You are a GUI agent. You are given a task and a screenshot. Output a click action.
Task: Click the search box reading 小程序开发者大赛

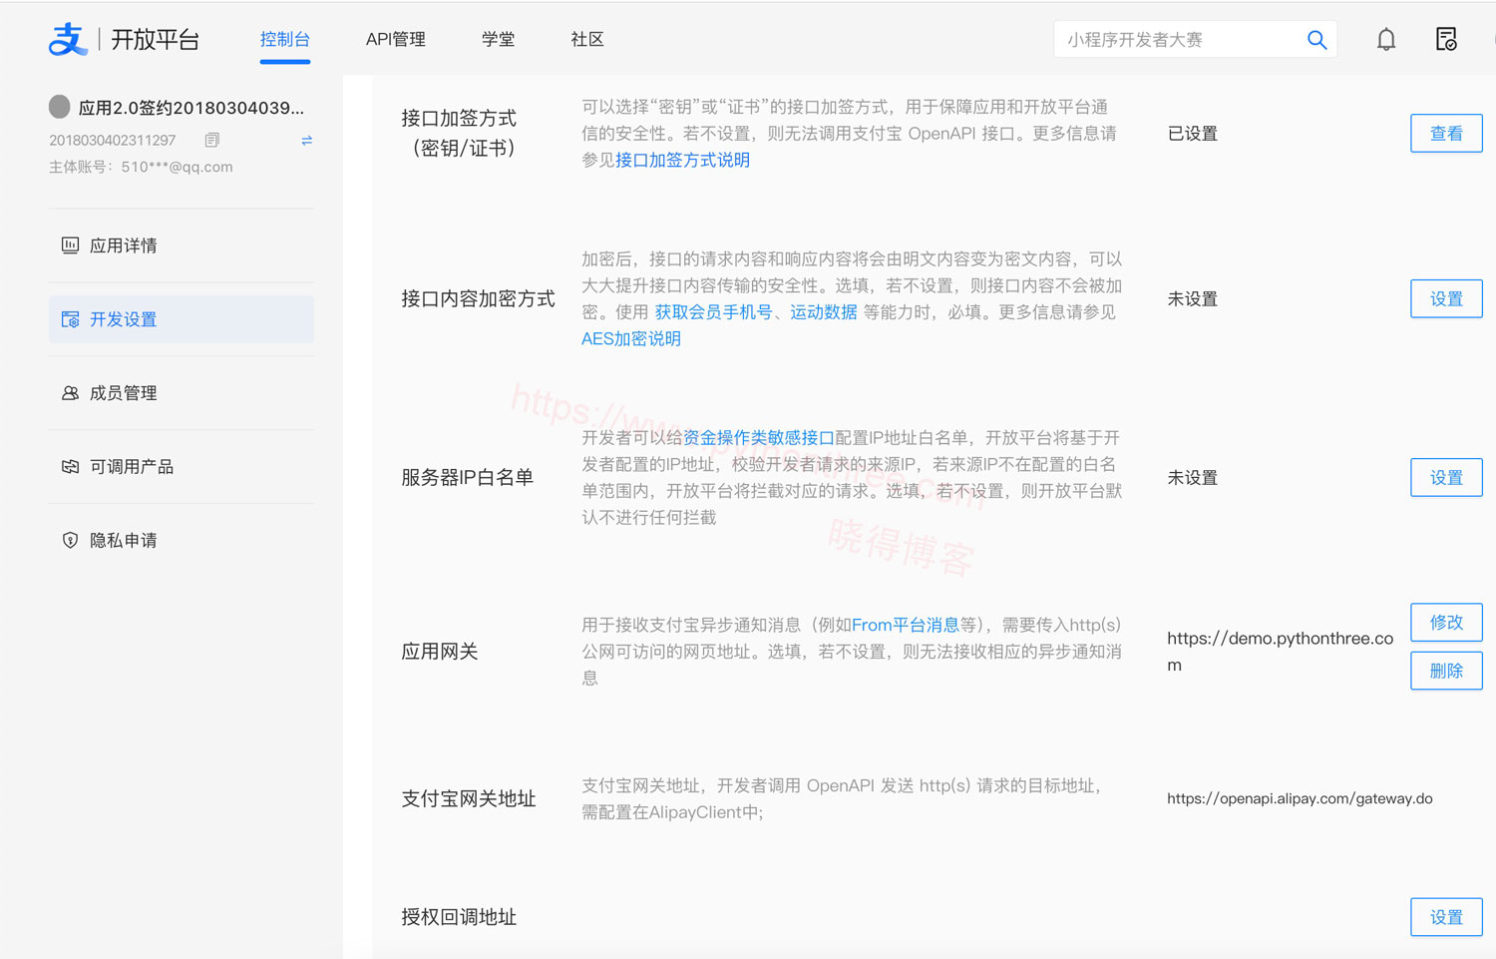1177,39
